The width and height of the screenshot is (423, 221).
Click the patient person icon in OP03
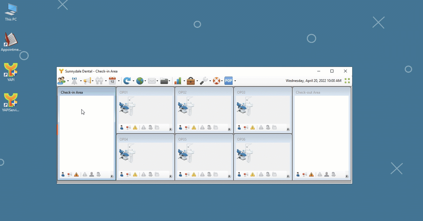click(239, 127)
